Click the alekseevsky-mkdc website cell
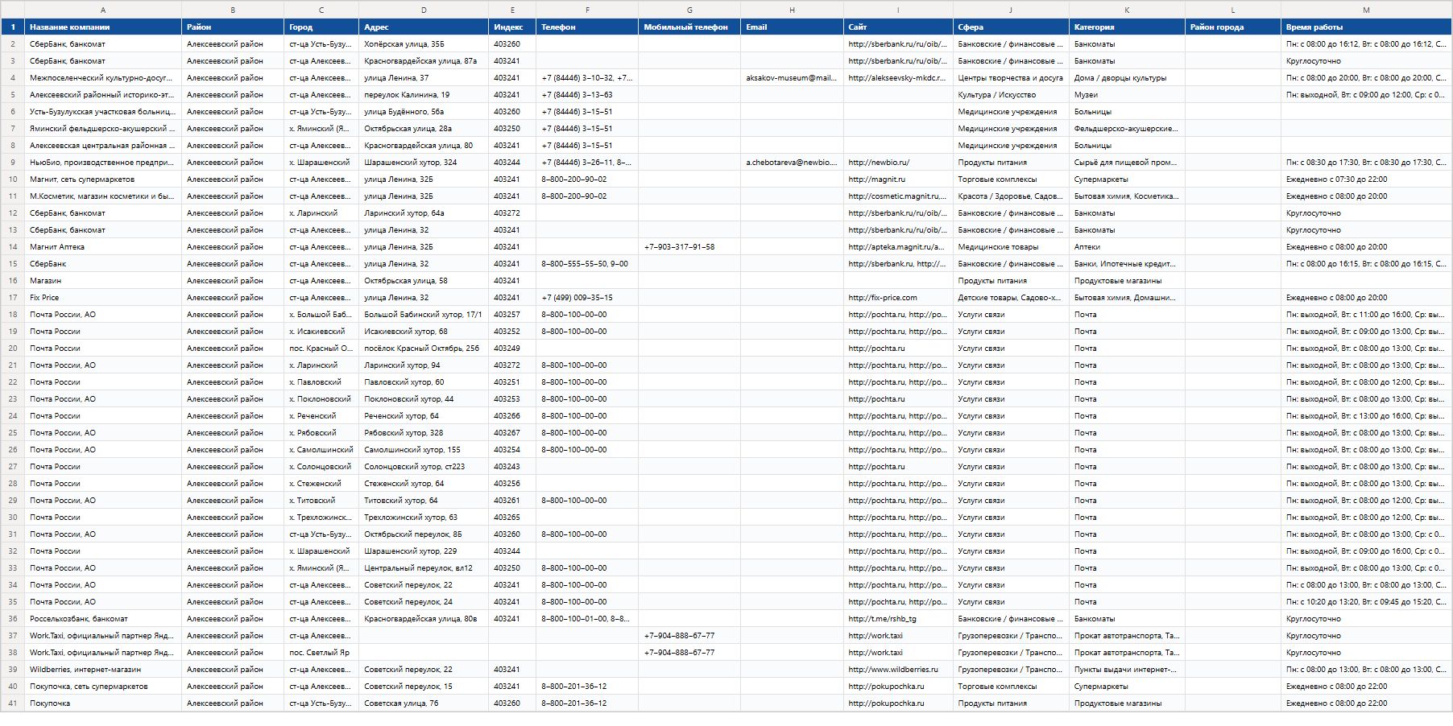1453x726 pixels. [x=898, y=78]
